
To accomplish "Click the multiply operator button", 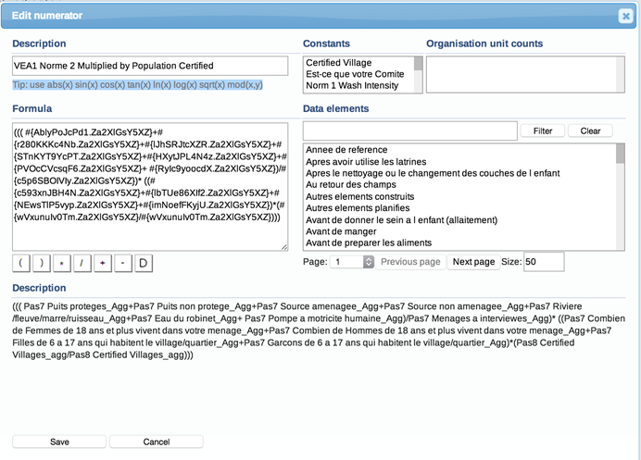I will 61,265.
